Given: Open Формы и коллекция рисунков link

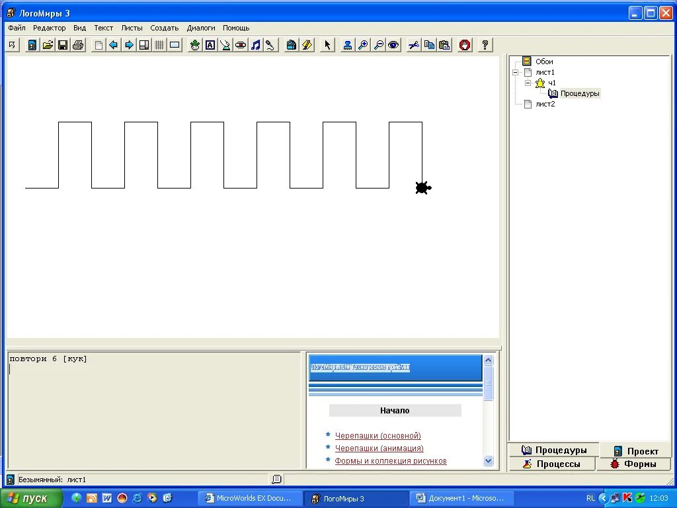Looking at the screenshot, I should coord(391,461).
